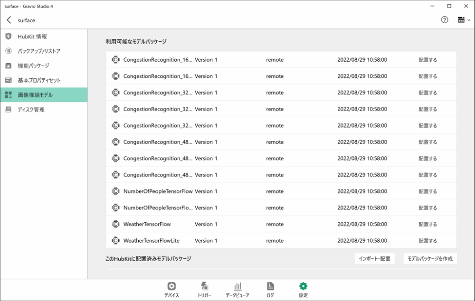Deploy WeatherTensorFlowLite with its 配置する link
This screenshot has height=301, width=475.
427,241
